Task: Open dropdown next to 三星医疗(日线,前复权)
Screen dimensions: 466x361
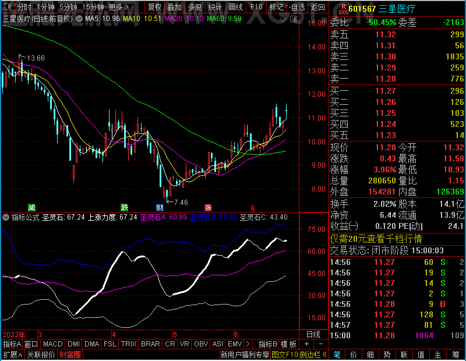Action: tap(79, 19)
